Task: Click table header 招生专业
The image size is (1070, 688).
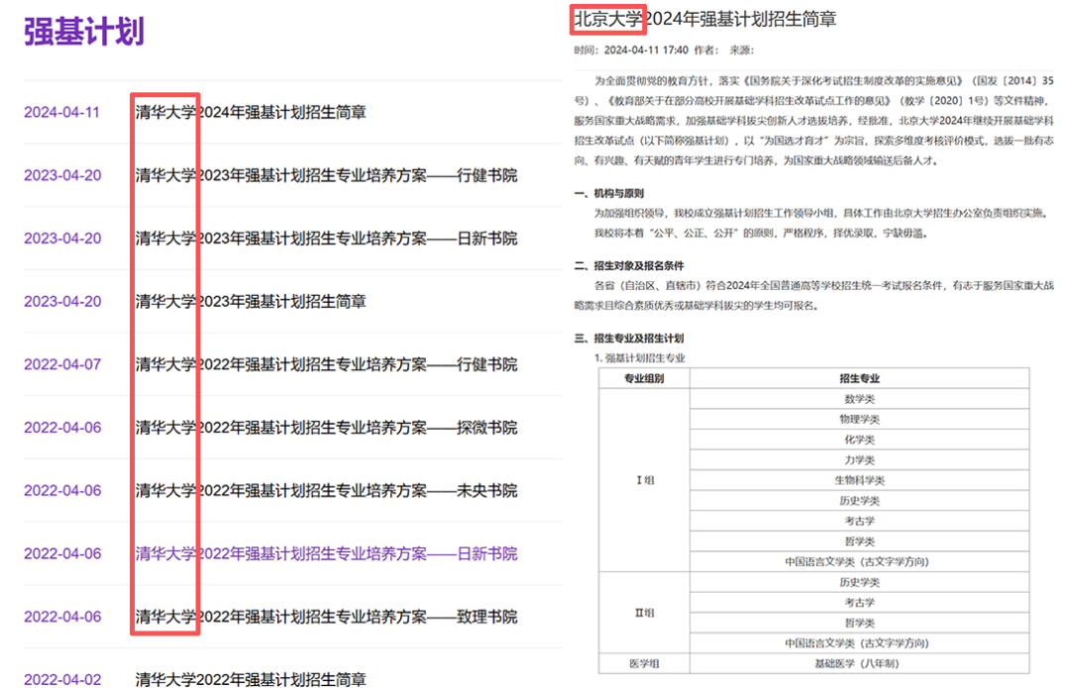Action: 859,378
